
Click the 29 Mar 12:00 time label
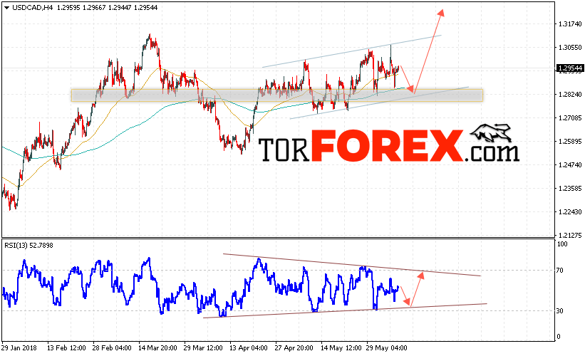click(x=203, y=347)
